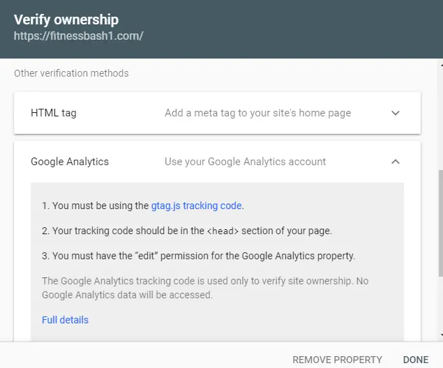Expand the HTML tag chevron arrow
The height and width of the screenshot is (368, 443).
(x=395, y=113)
